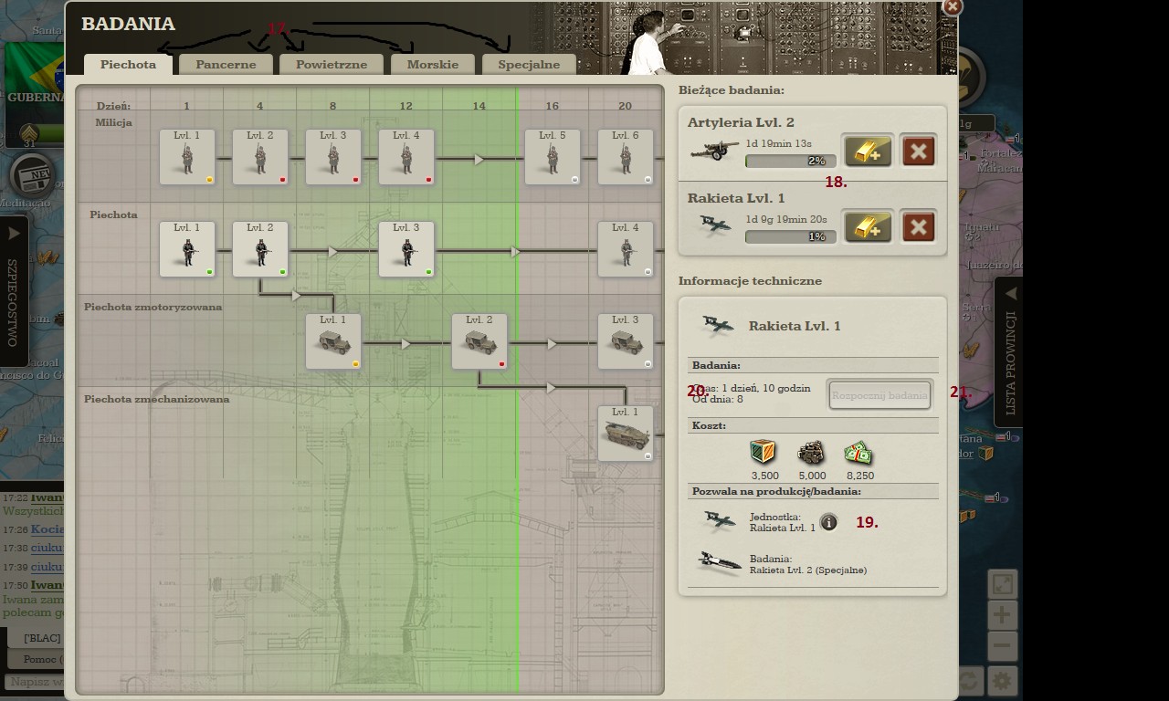Switch to the Pancerne tab

(x=226, y=64)
